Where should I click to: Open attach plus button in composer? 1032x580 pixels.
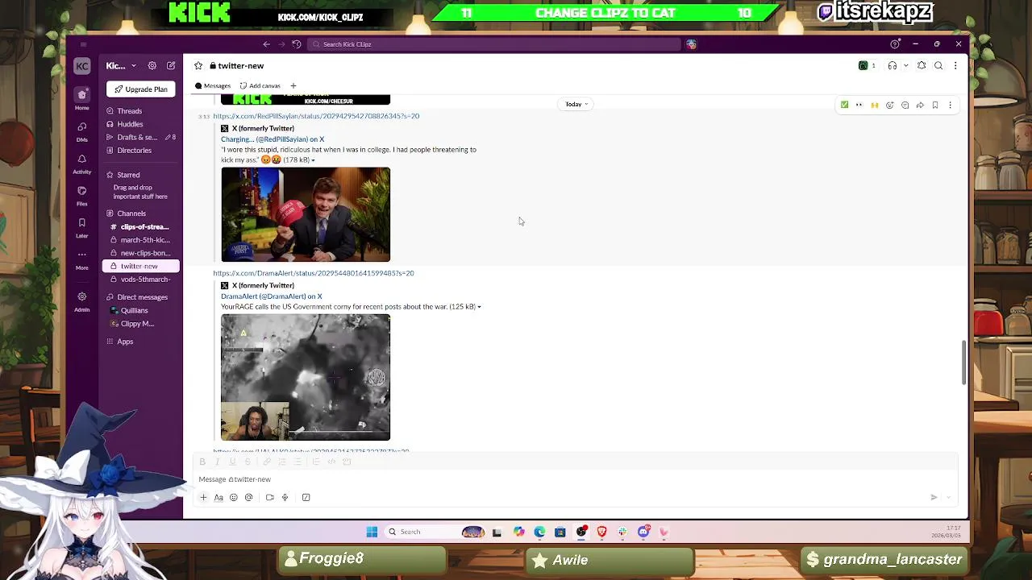(203, 498)
